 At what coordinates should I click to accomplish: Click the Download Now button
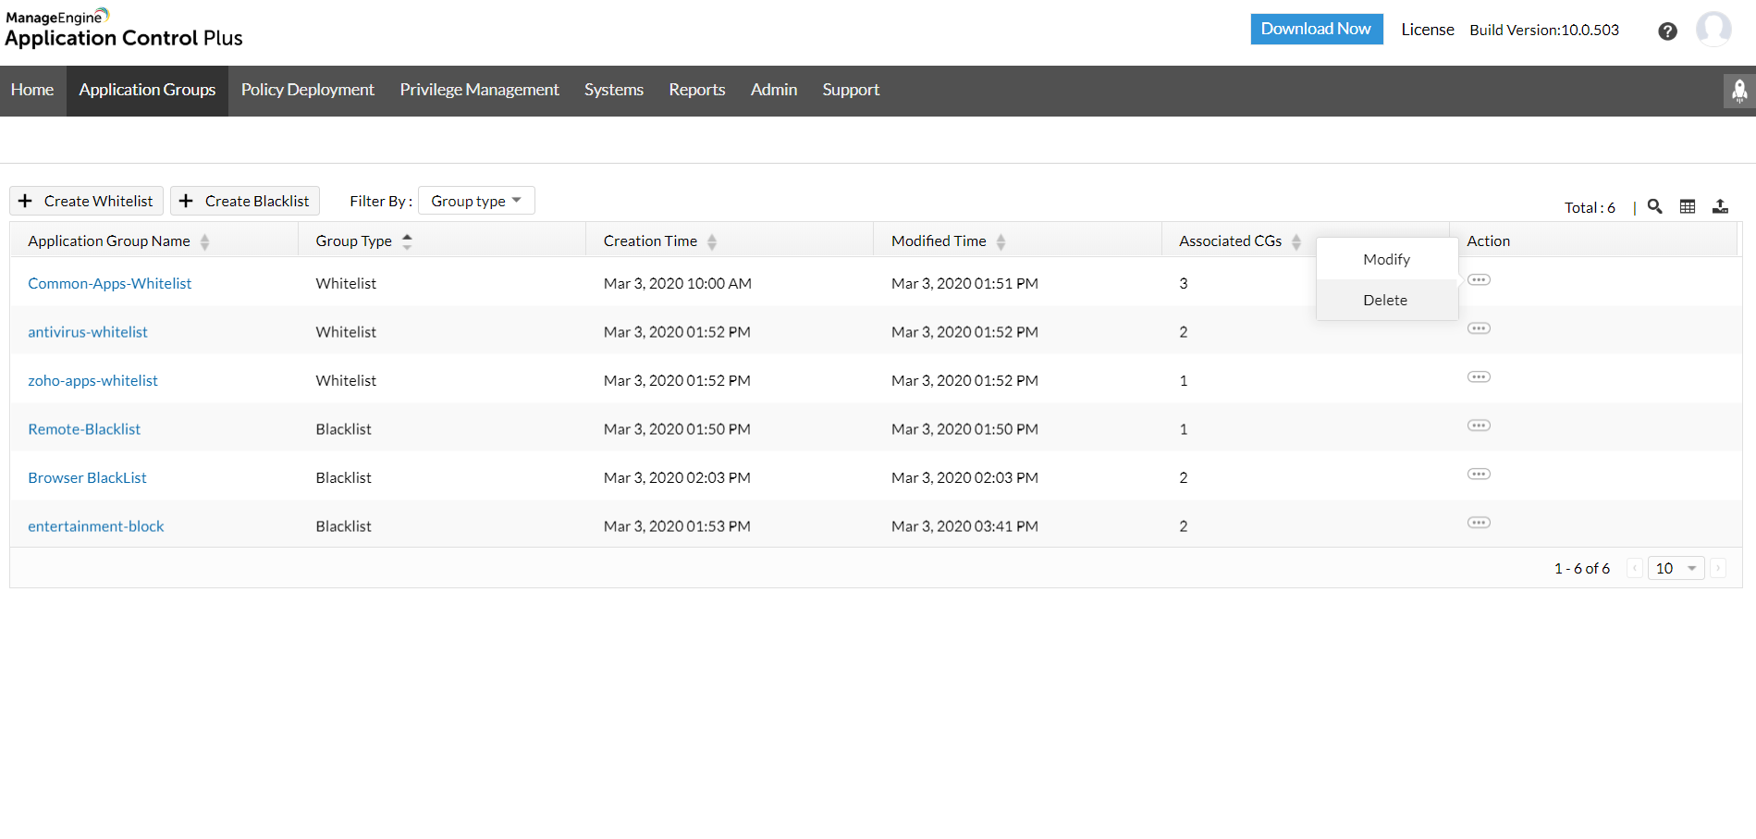(1316, 29)
